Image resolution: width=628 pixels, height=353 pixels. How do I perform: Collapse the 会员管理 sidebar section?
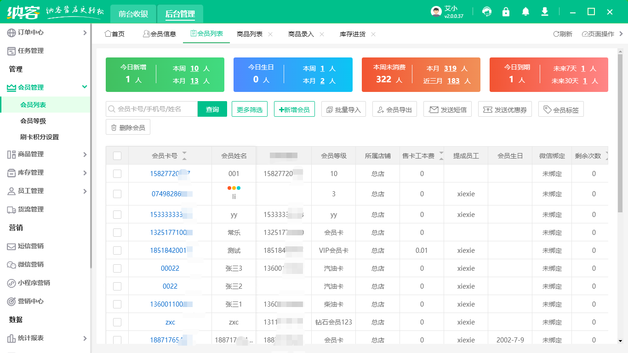(45, 87)
